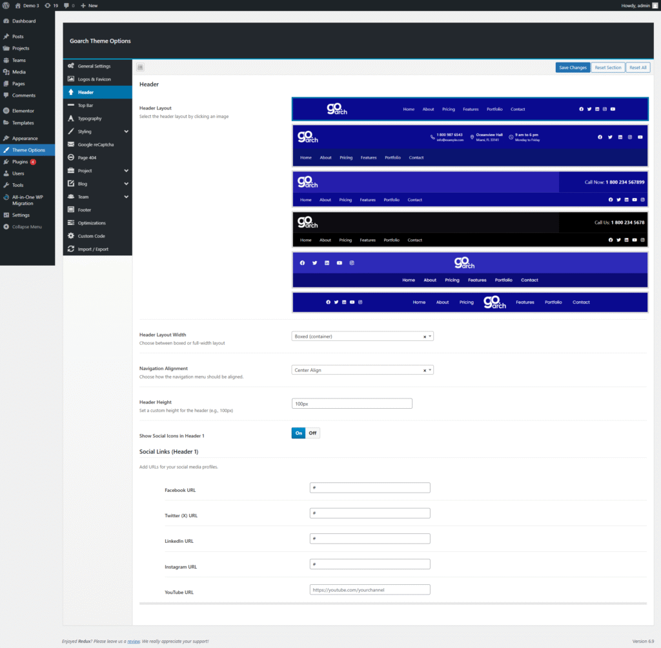Open All-in-One WP Migration menu

[x=27, y=200]
